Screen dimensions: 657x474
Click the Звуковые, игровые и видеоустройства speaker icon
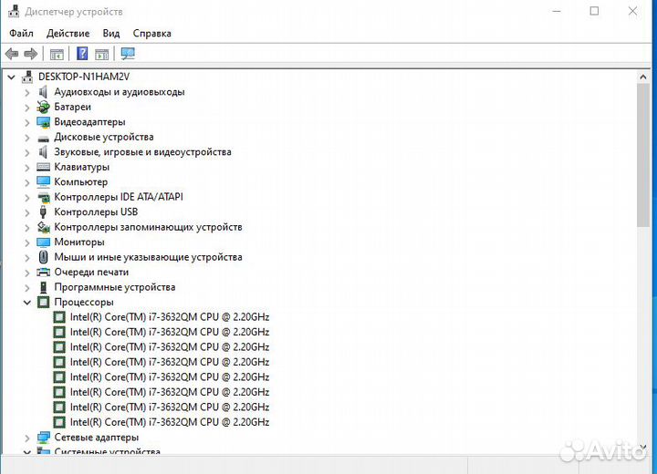[43, 152]
